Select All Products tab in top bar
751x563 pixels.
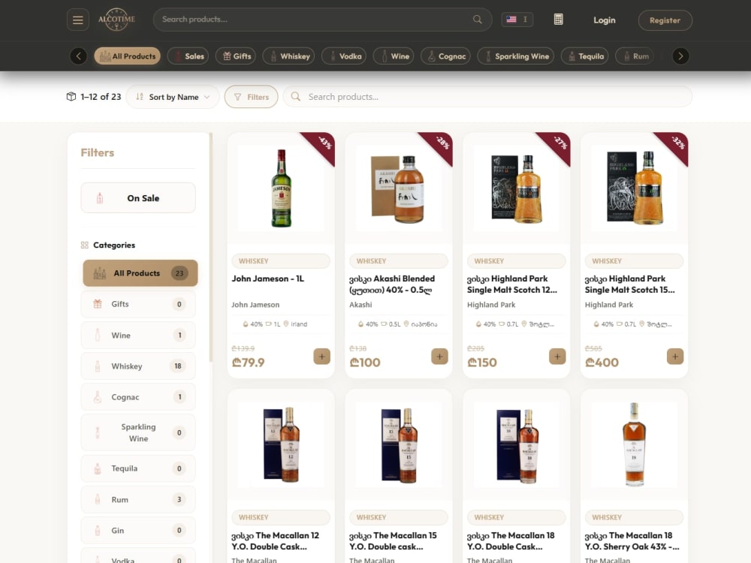tap(128, 56)
